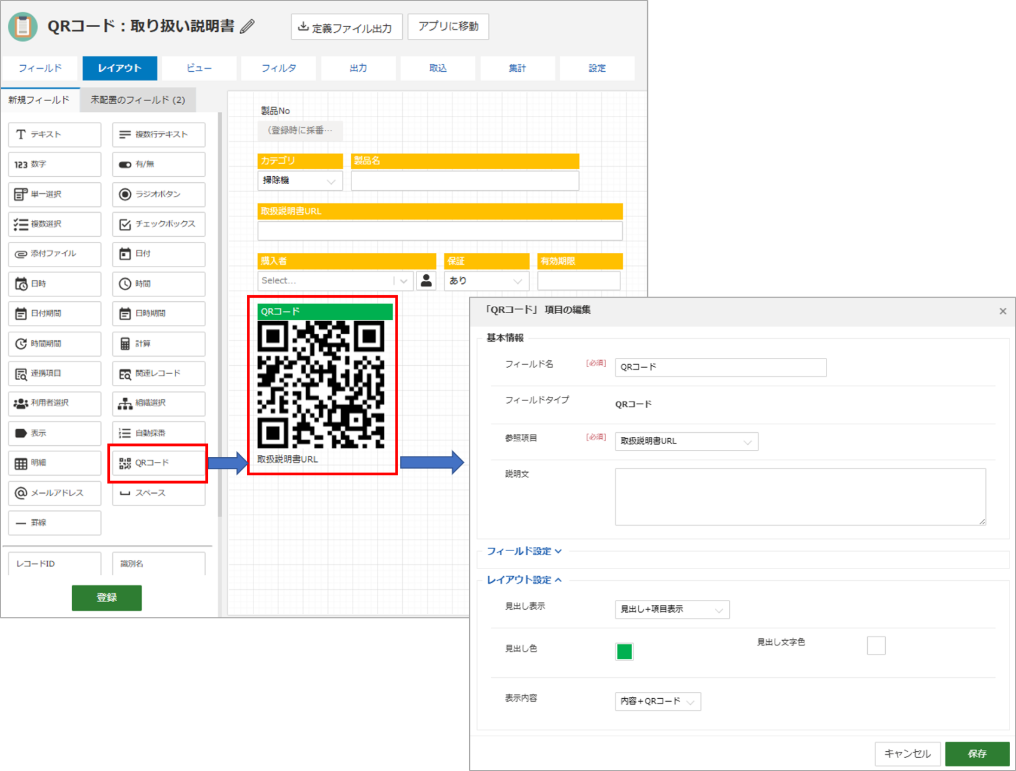The image size is (1016, 771).
Task: Select the 複数選択 field type
Action: click(x=54, y=224)
